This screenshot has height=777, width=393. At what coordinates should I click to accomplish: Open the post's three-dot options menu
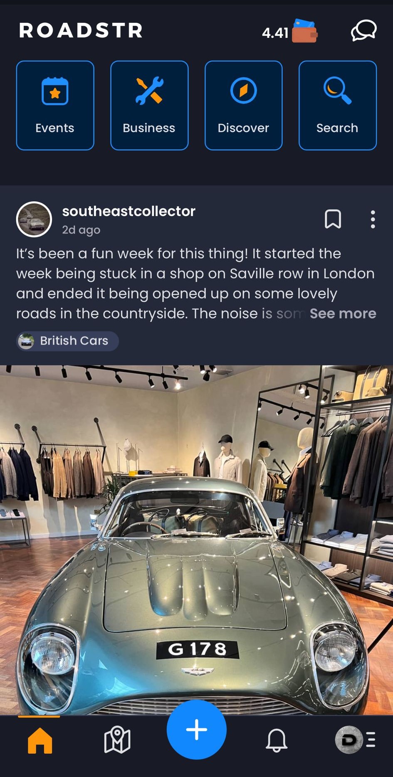[x=373, y=219]
